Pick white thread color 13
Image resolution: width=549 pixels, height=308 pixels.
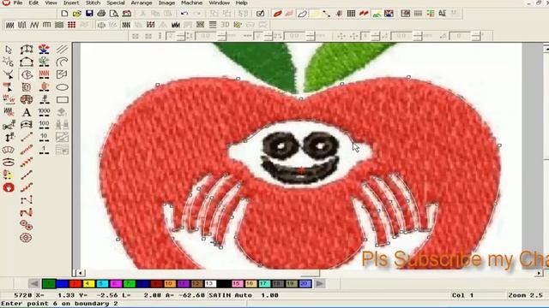(x=209, y=283)
